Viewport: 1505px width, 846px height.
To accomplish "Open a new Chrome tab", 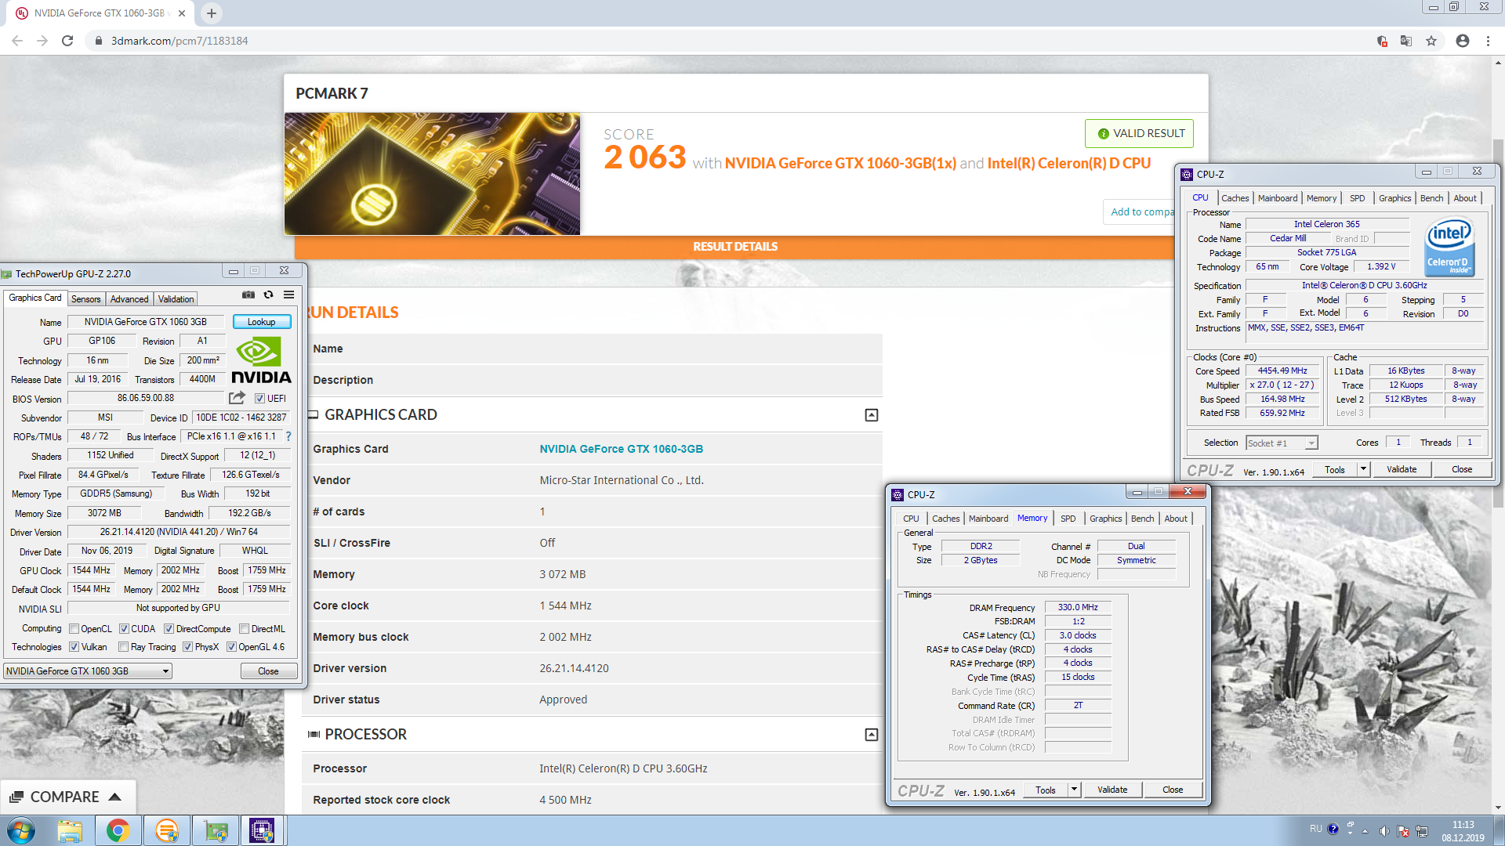I will pyautogui.click(x=212, y=13).
